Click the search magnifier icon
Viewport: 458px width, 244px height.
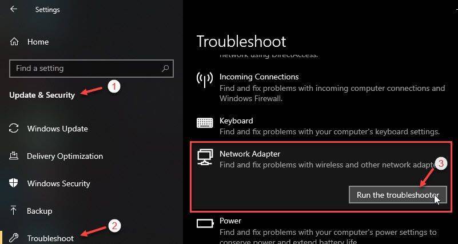165,69
